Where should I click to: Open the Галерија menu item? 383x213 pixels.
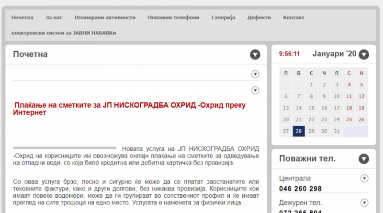click(224, 17)
